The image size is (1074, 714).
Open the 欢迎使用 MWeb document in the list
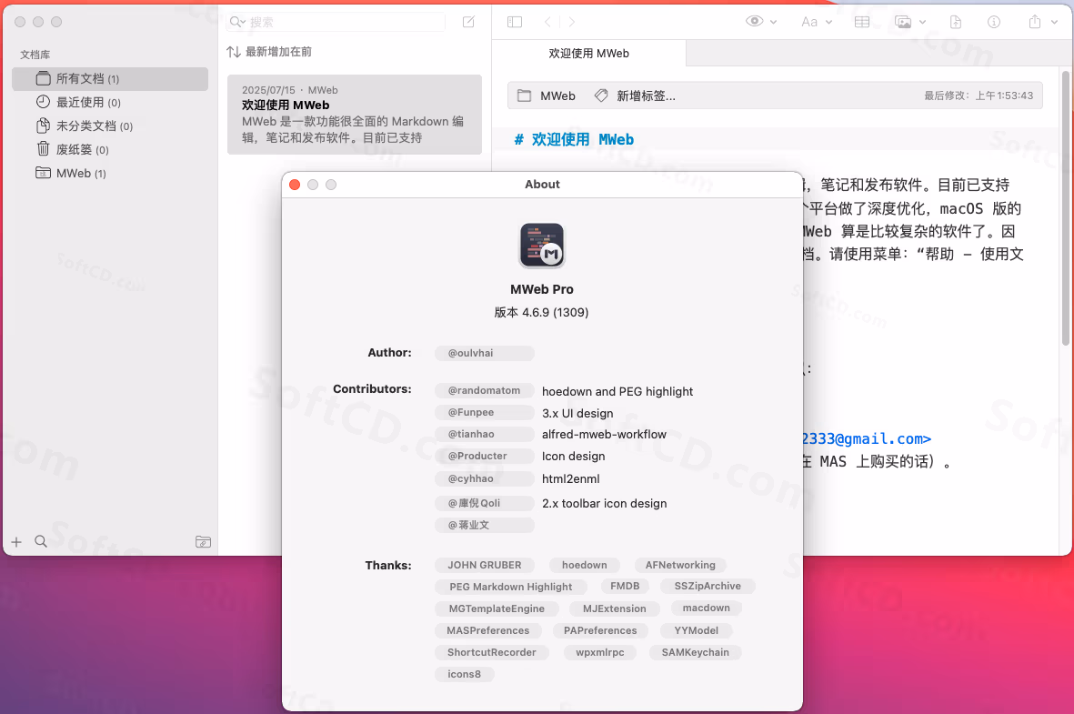coord(355,115)
